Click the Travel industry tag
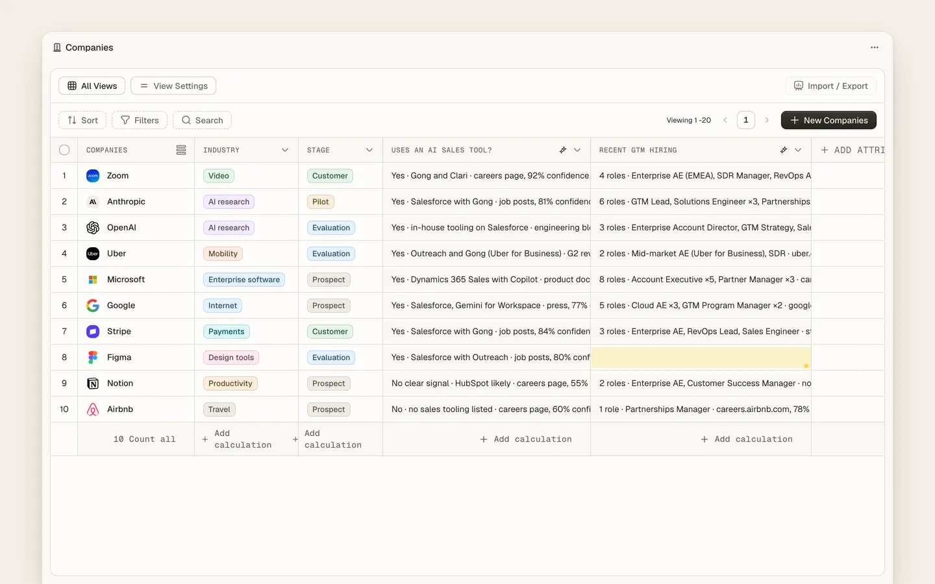Viewport: 935px width, 584px height. [219, 409]
